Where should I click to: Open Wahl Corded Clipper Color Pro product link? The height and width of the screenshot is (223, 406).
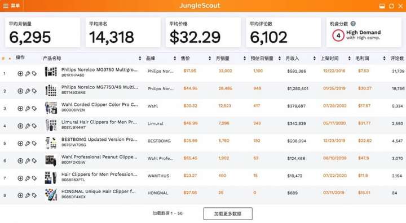100,105
